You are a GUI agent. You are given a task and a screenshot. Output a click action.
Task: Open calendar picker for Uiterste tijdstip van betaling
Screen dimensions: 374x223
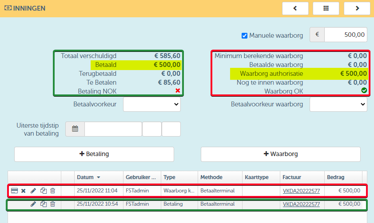click(x=75, y=129)
